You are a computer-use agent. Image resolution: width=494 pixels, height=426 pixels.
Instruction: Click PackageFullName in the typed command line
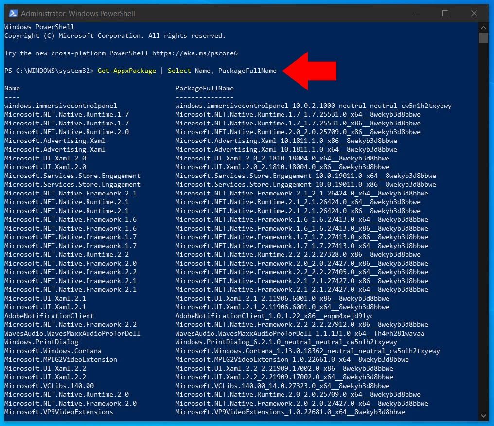pos(247,71)
